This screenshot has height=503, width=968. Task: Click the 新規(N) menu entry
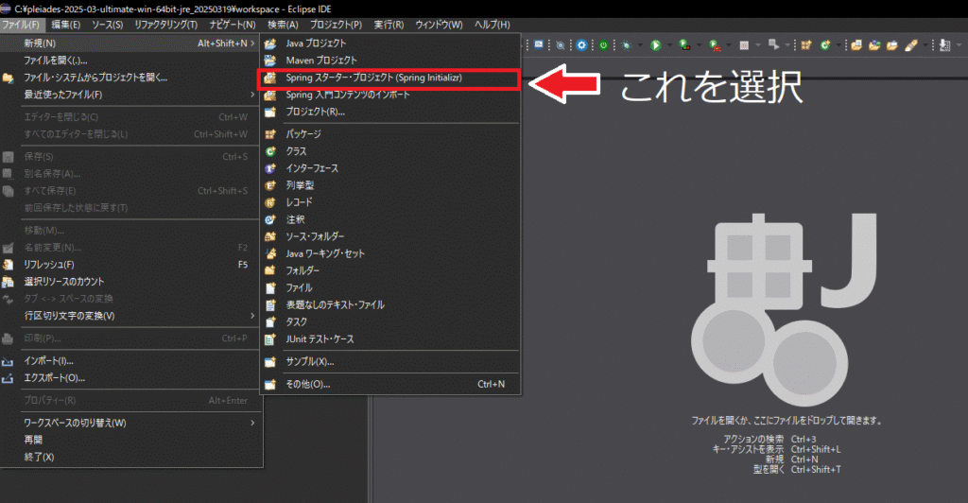(130, 43)
